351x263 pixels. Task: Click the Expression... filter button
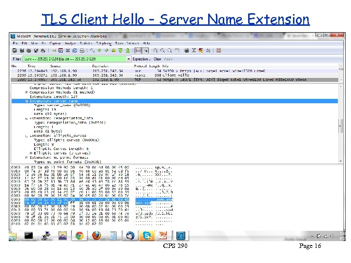tap(141, 59)
